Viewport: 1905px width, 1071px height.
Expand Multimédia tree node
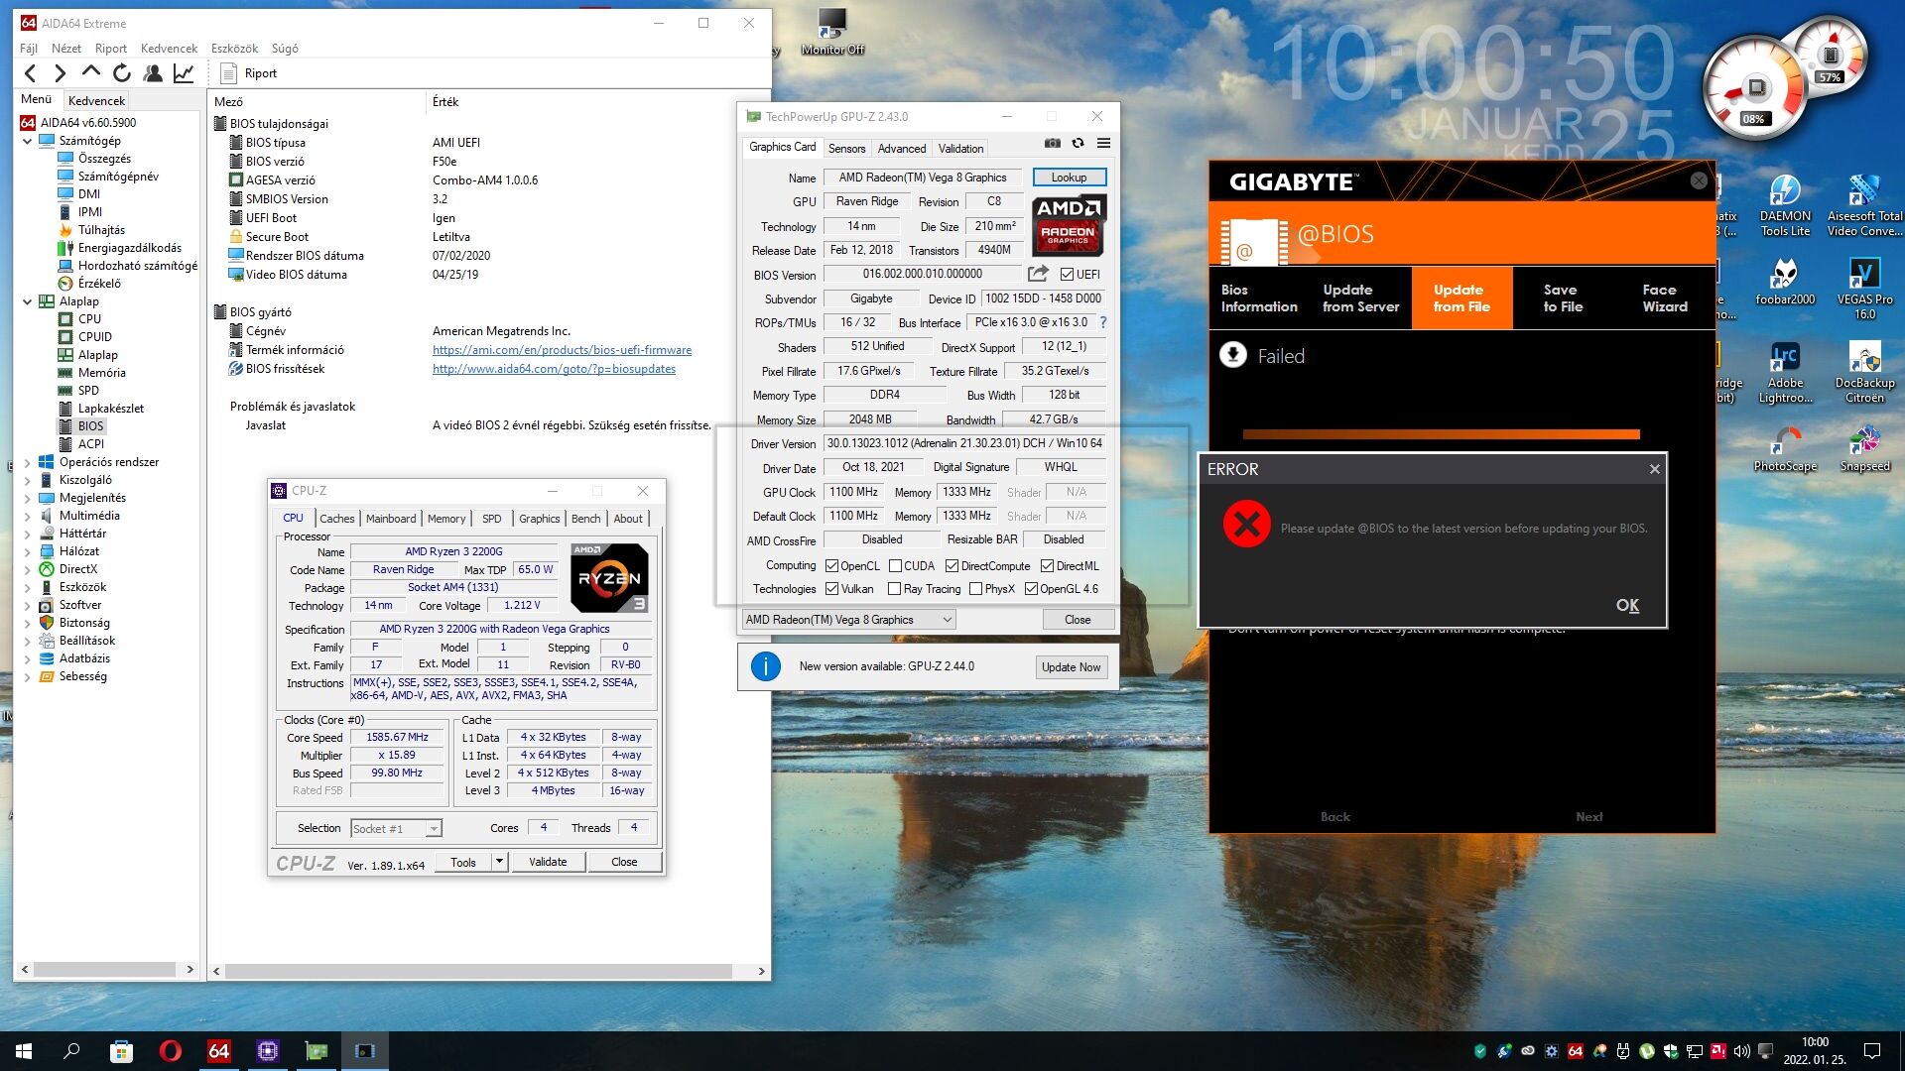tap(27, 516)
